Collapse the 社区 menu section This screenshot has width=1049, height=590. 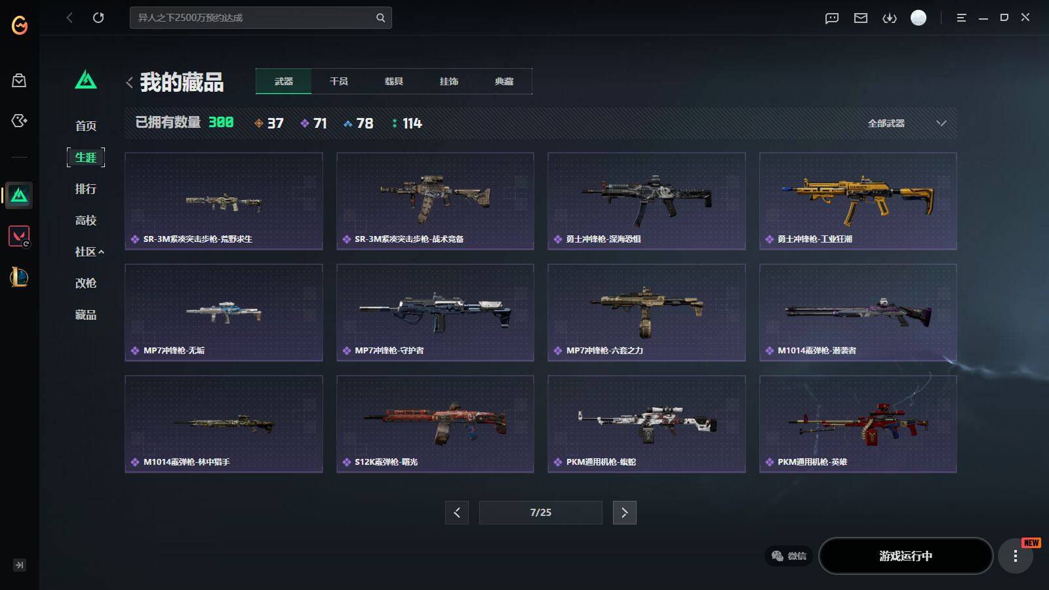coord(89,252)
